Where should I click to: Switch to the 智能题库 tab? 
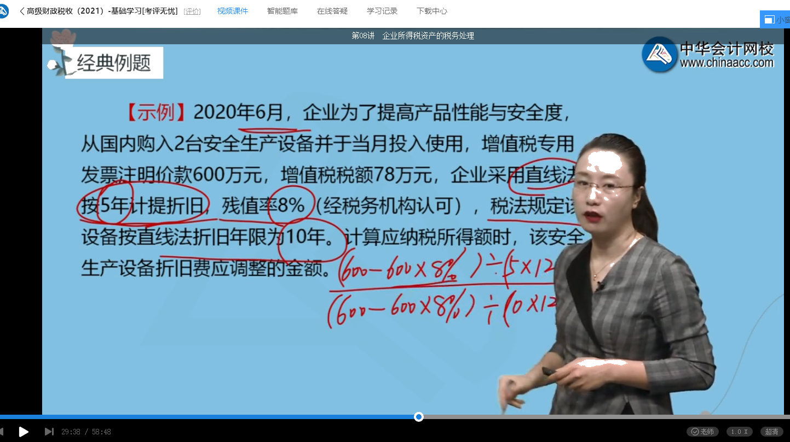(x=282, y=10)
